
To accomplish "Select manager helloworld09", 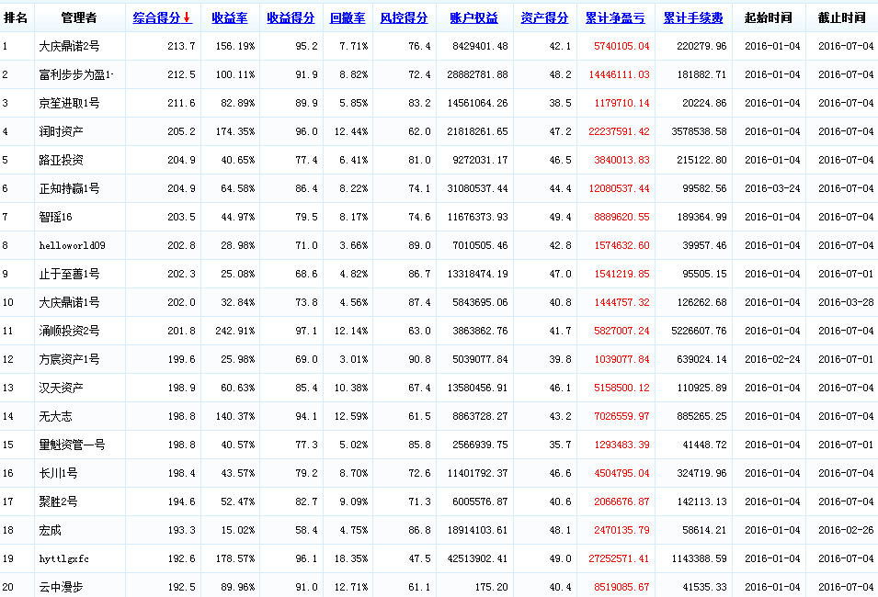I will click(72, 245).
